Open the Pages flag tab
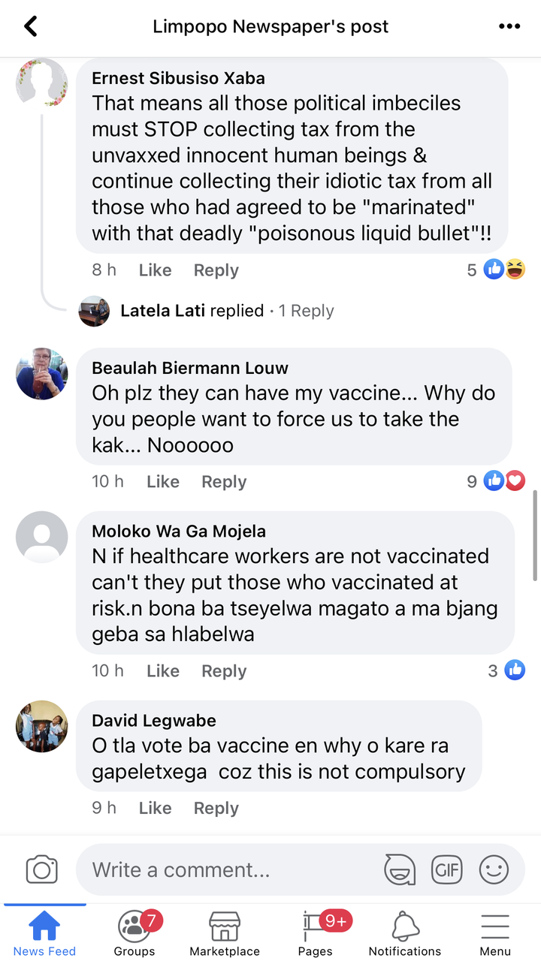 [x=316, y=933]
